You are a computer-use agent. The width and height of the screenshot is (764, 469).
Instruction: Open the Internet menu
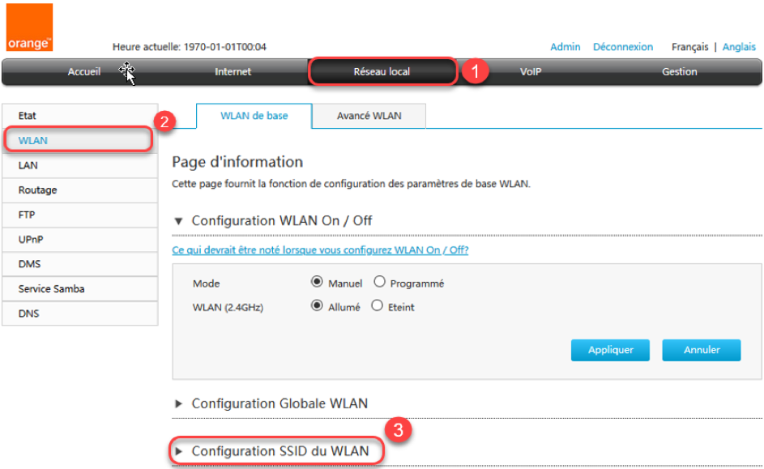[233, 72]
